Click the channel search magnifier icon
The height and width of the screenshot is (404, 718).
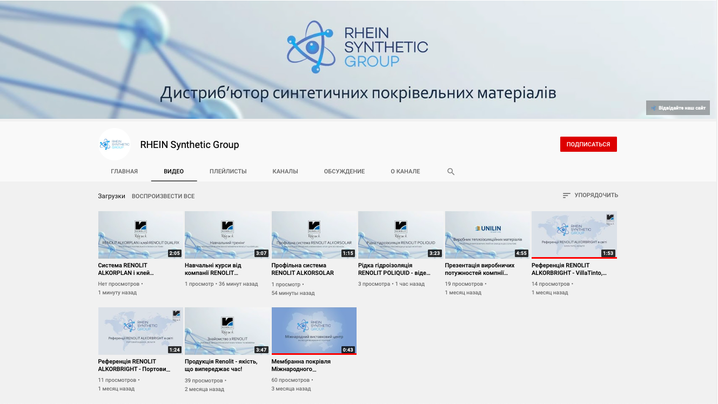coord(451,172)
